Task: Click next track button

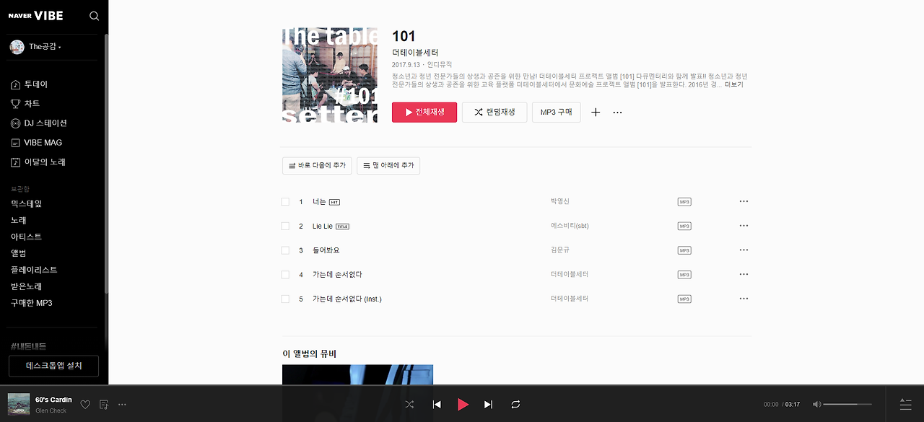Action: (489, 405)
